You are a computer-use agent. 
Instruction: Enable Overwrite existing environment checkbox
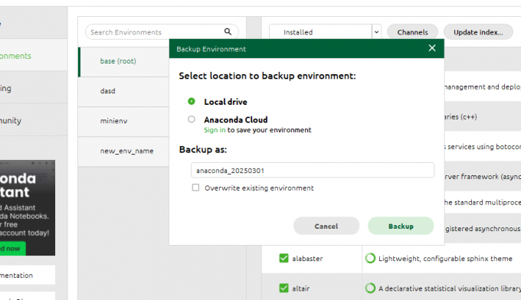tap(195, 187)
